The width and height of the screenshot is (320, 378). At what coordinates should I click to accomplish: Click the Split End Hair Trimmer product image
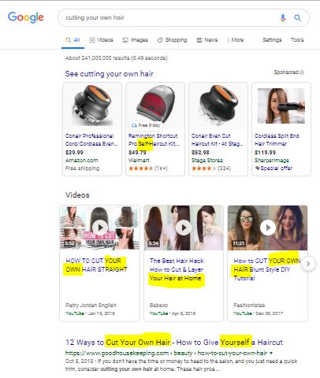(281, 106)
